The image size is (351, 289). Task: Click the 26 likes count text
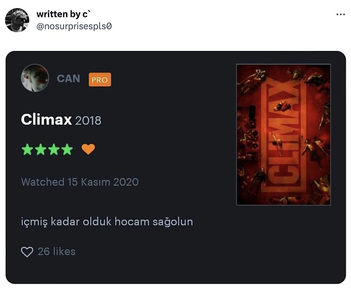56,252
